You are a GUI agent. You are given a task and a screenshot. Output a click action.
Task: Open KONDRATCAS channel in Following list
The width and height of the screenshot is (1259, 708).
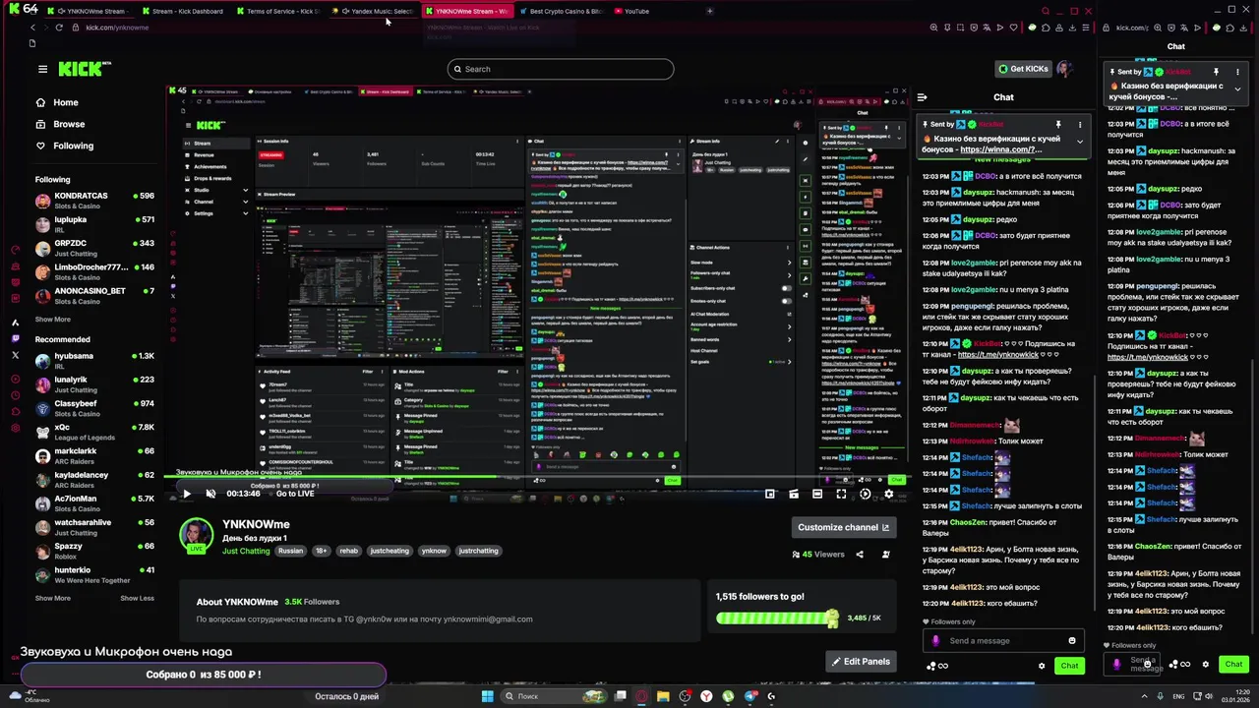94,201
